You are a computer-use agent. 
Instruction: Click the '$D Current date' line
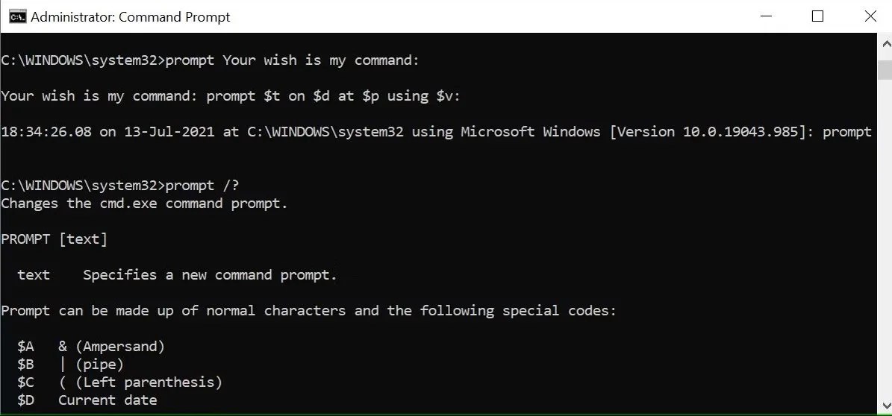pyautogui.click(x=87, y=400)
